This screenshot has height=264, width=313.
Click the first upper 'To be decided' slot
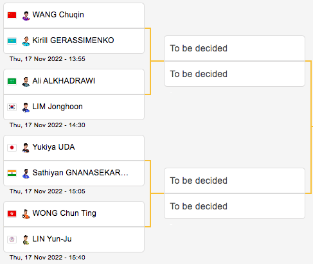click(235, 48)
